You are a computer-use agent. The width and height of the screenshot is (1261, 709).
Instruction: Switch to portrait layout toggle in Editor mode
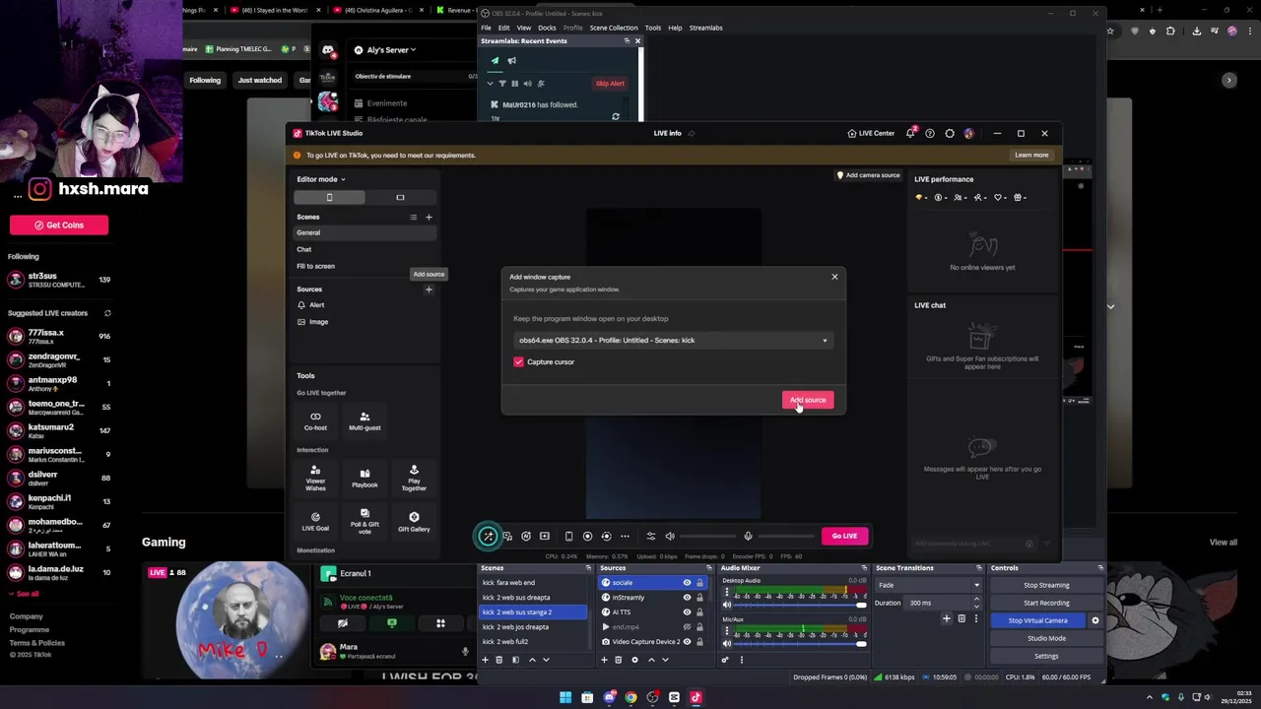[x=329, y=197]
